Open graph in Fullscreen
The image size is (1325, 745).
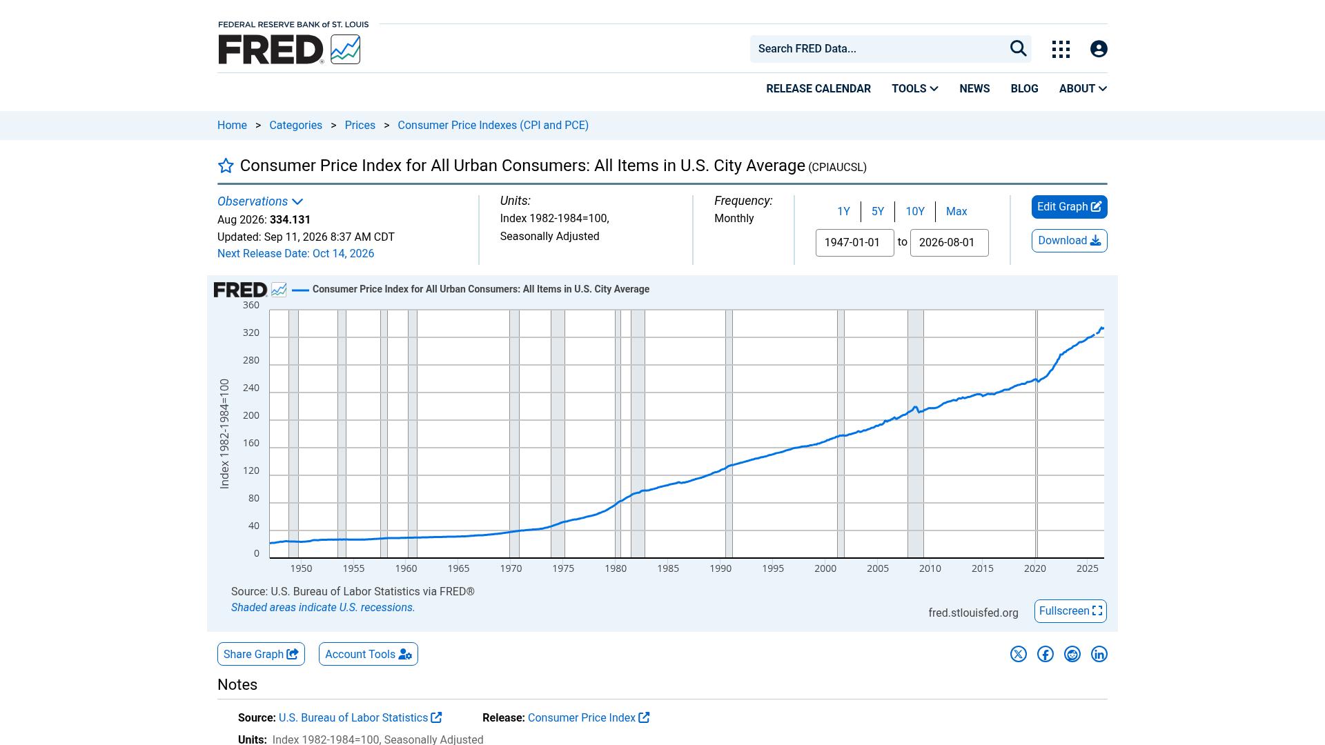click(x=1070, y=611)
